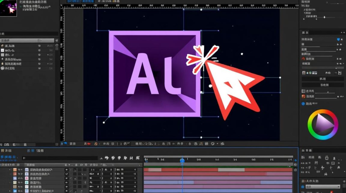Click the lavender label of the third timeline layer
Screen dimensions: 346x193
[15, 178]
